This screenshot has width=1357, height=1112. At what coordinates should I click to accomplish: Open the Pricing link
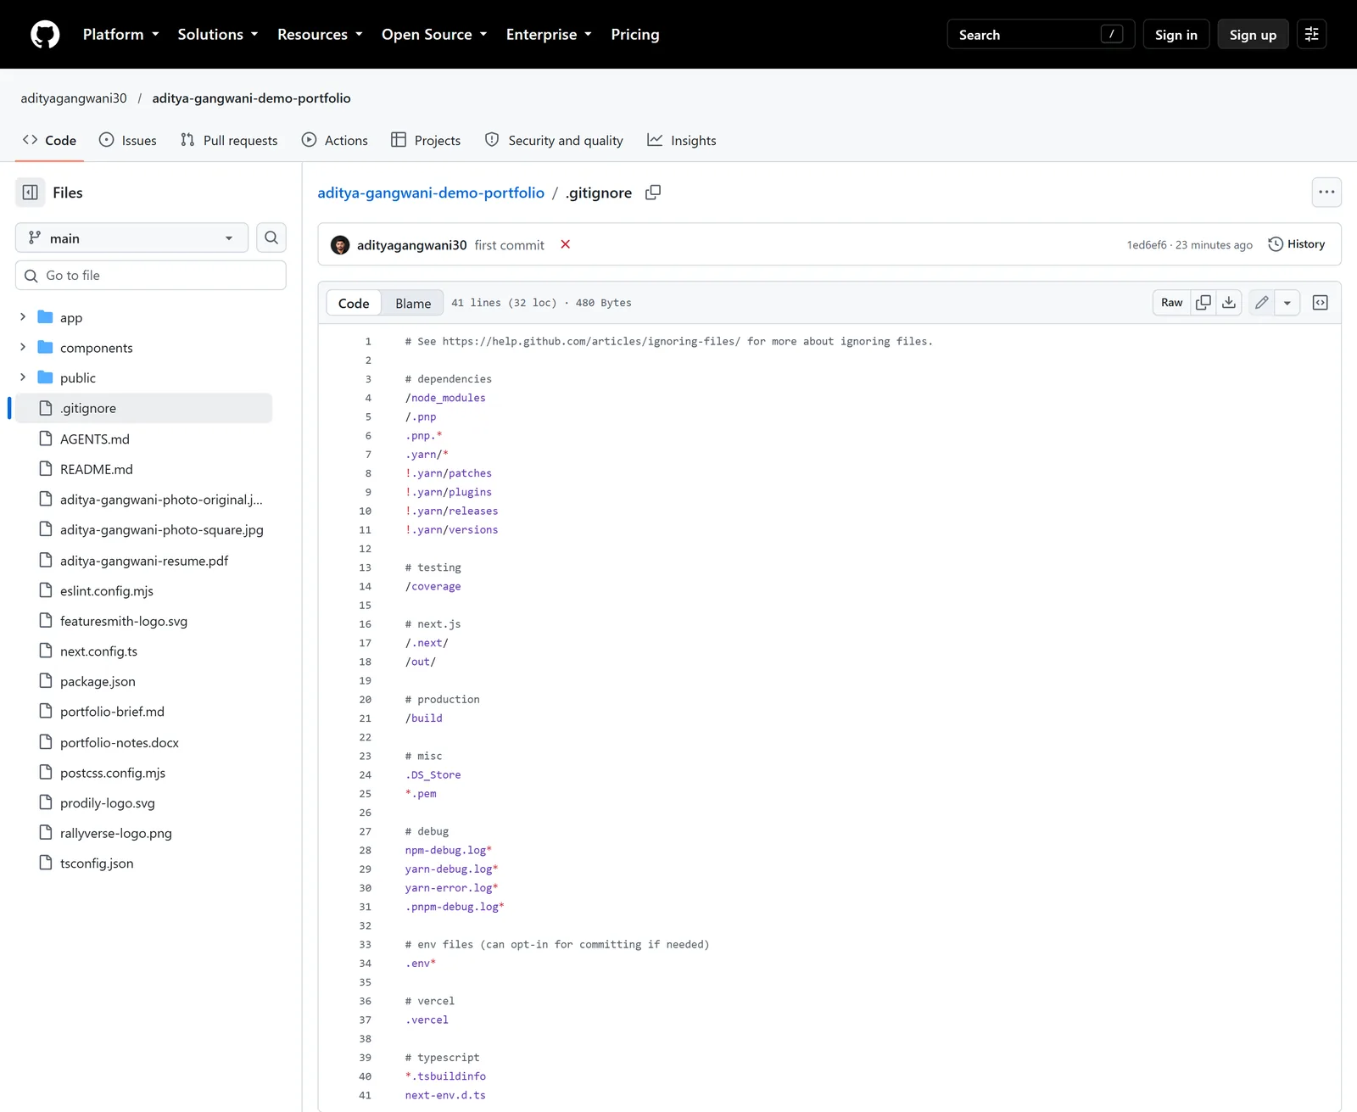tap(635, 35)
